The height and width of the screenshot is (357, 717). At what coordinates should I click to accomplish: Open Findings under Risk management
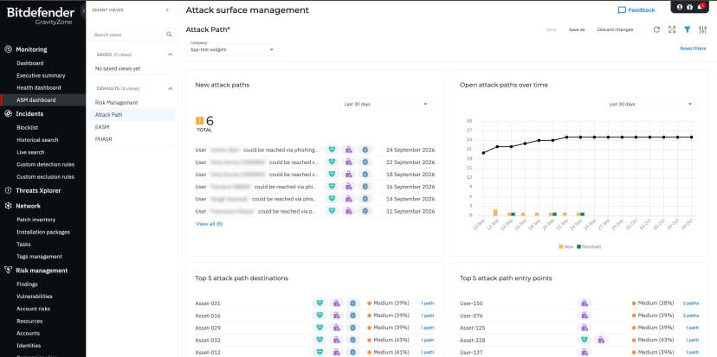pos(27,284)
